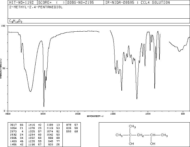Click the CH2 group in the structure

[141, 135]
